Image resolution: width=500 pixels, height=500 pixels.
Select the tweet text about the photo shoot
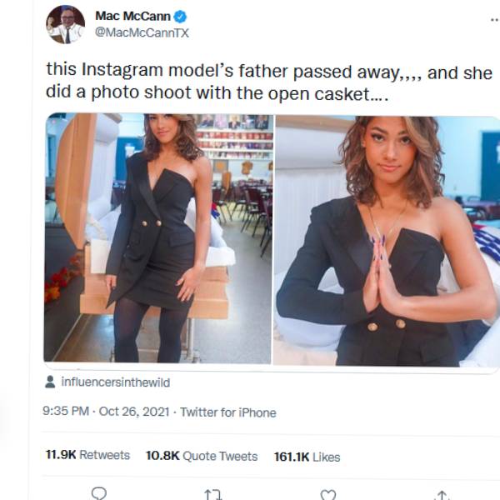click(x=268, y=83)
